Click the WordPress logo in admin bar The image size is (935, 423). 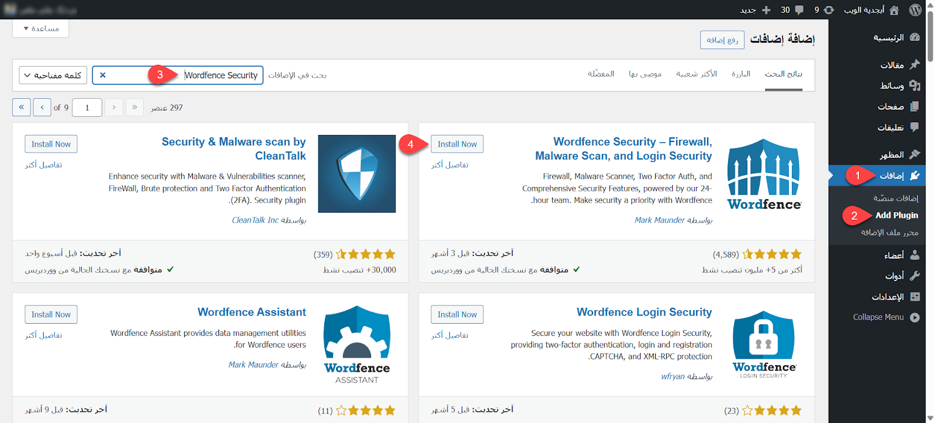click(x=915, y=10)
